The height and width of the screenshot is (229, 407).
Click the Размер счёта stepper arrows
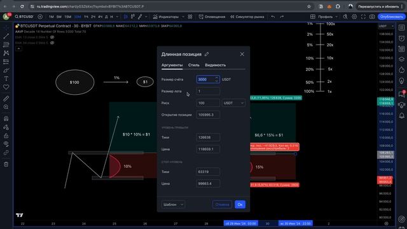point(216,79)
